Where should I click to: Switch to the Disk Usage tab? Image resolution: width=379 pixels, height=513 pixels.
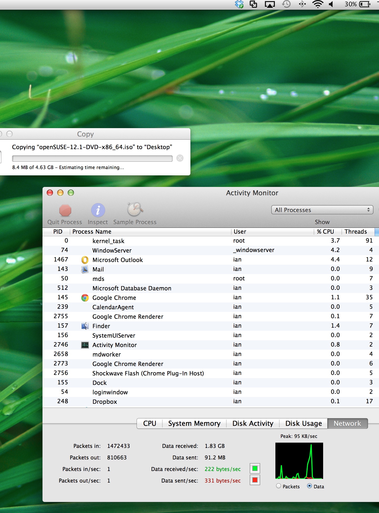pos(303,423)
